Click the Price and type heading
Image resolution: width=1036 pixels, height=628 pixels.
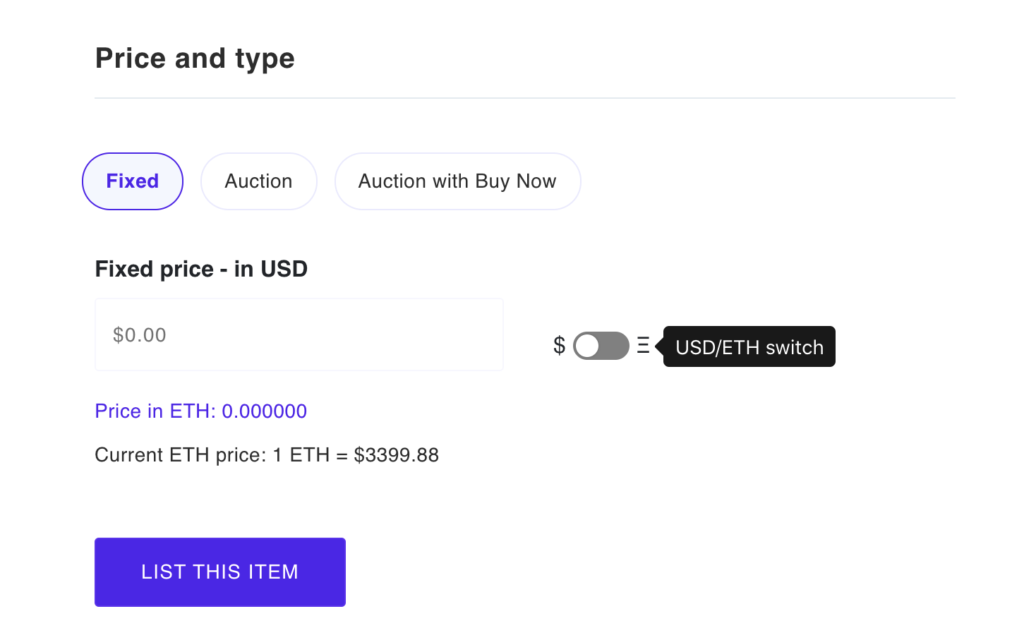pyautogui.click(x=195, y=59)
